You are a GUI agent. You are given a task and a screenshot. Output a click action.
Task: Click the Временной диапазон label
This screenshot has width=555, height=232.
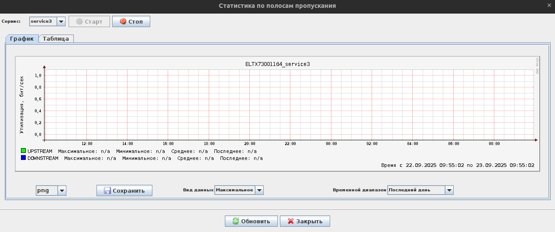click(x=359, y=190)
